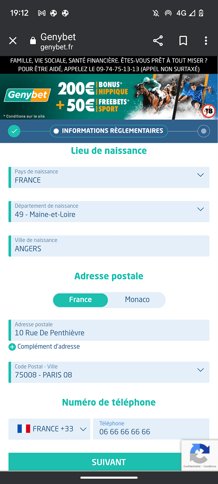Select France for postal address

[80, 300]
